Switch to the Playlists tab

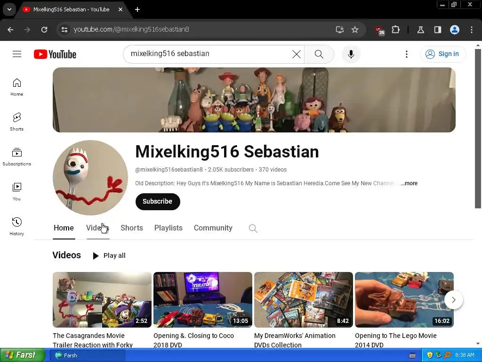168,228
